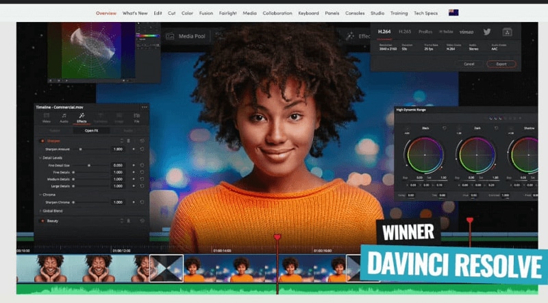The image size is (548, 303).
Task: Toggle the Sharpen effect enable dot
Action: 42,141
